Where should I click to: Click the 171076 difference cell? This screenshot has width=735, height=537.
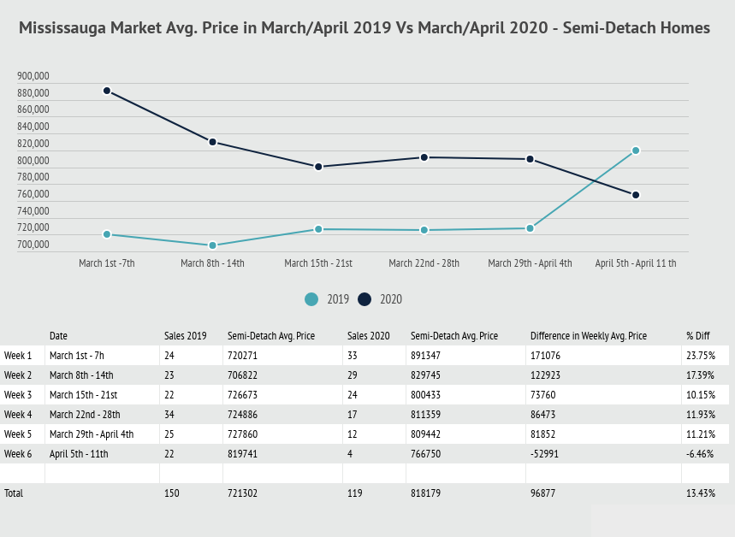click(x=545, y=356)
